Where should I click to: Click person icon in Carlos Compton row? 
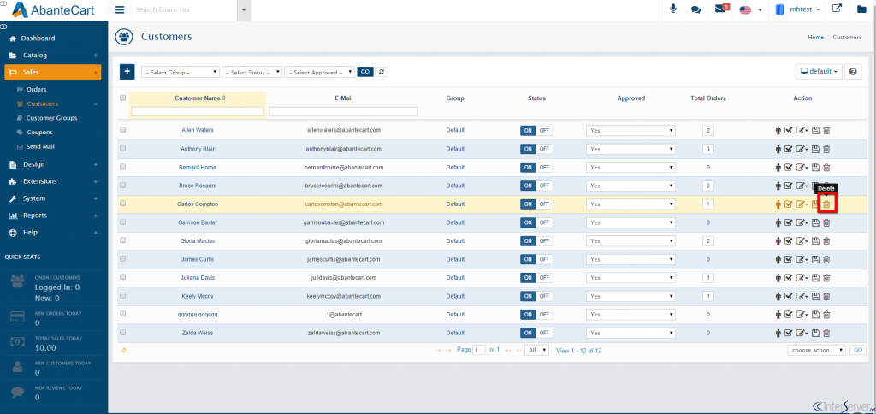point(778,204)
